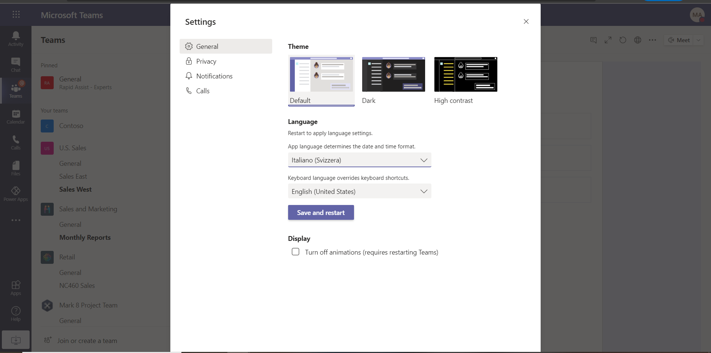This screenshot has width=711, height=353.
Task: Click the MA profile avatar
Action: tap(697, 15)
